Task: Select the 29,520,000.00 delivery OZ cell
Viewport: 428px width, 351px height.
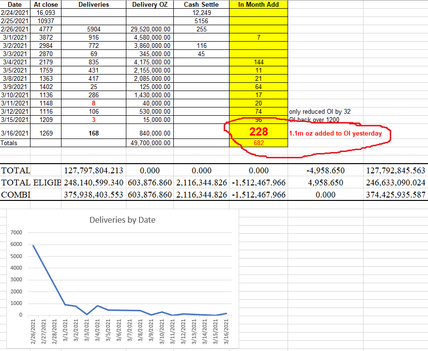Action: pos(151,29)
